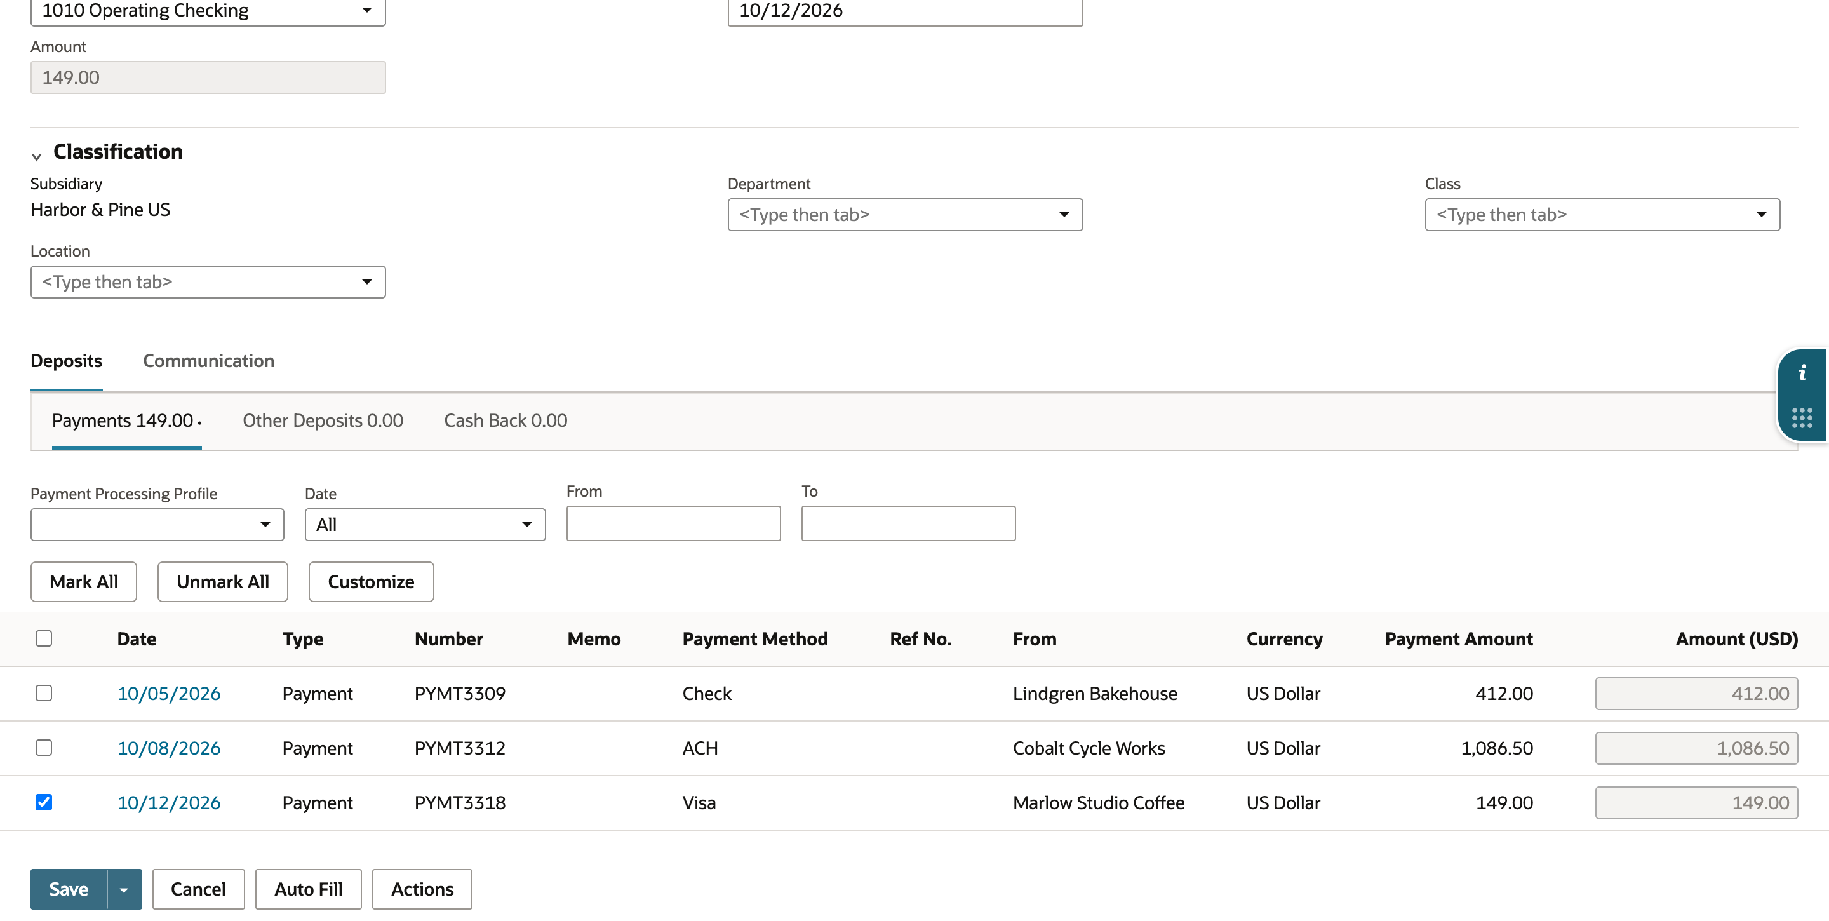Select the Payments 149.00 subtab
The image size is (1829, 921).
click(126, 420)
